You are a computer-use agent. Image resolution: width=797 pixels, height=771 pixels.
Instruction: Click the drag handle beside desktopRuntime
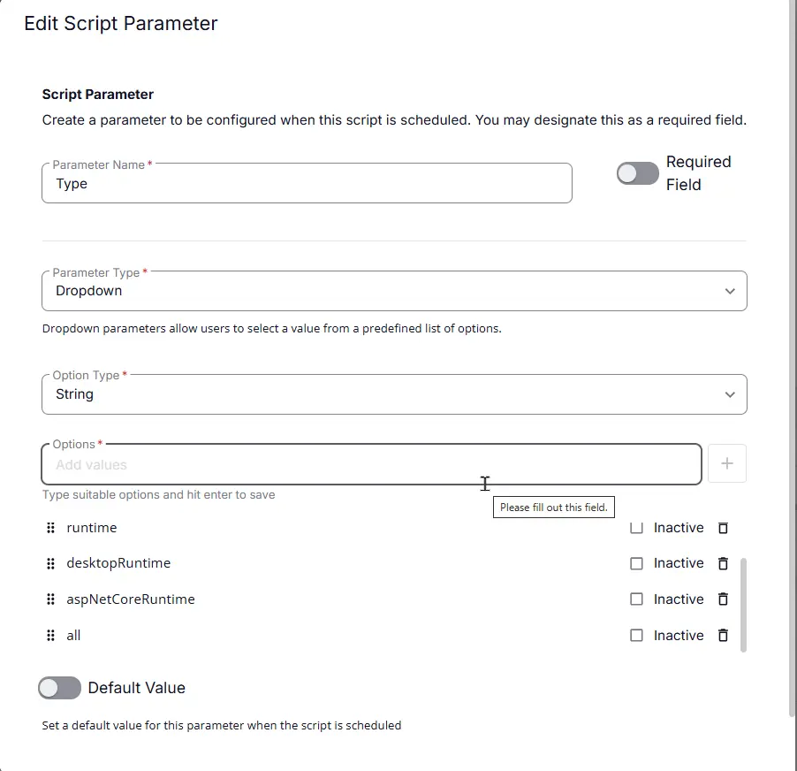[50, 563]
